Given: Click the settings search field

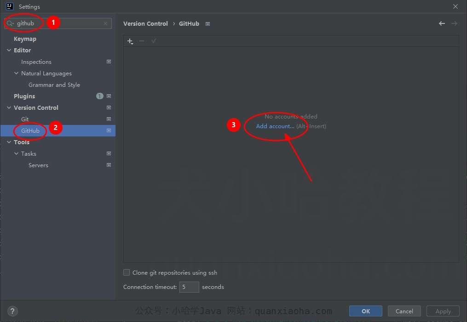Looking at the screenshot, I should click(58, 23).
